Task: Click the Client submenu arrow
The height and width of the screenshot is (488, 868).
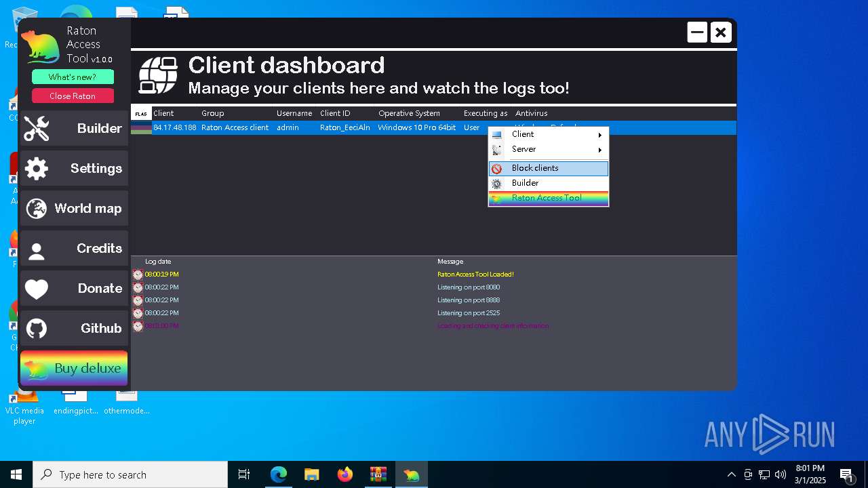Action: [x=600, y=135]
